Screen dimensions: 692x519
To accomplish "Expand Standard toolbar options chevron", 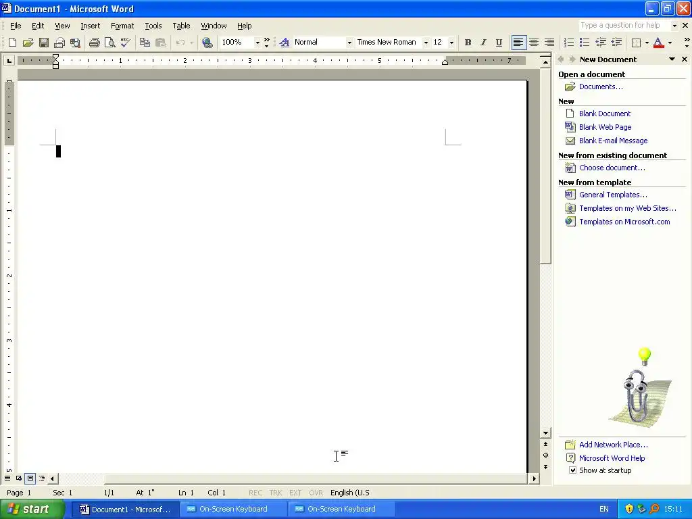I will pos(266,43).
